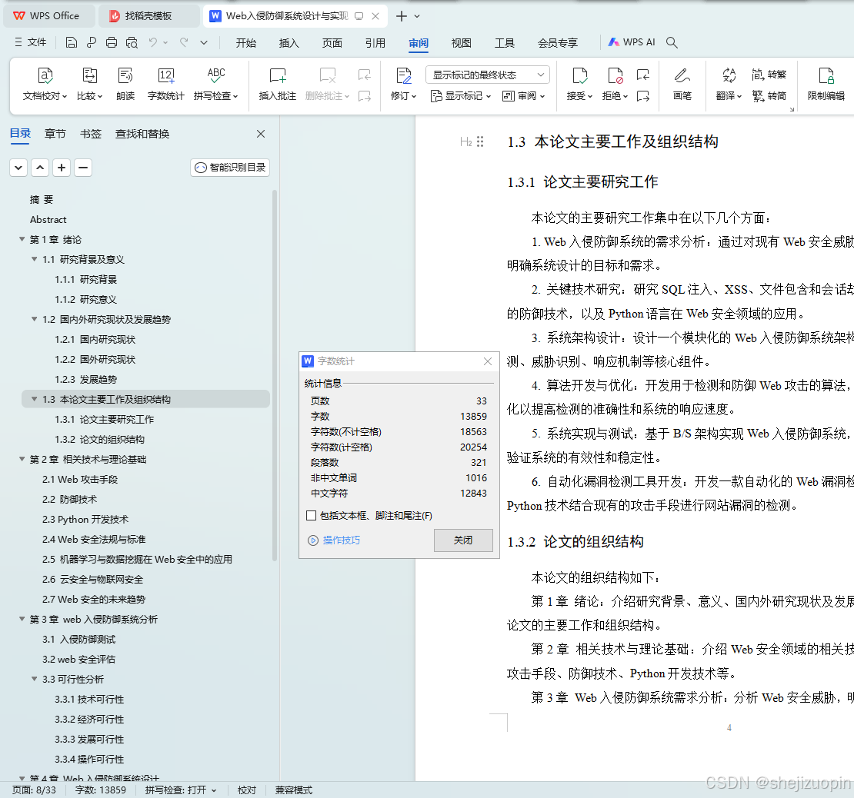Open the 视图 ribbon tab
The width and height of the screenshot is (854, 798).
point(462,43)
